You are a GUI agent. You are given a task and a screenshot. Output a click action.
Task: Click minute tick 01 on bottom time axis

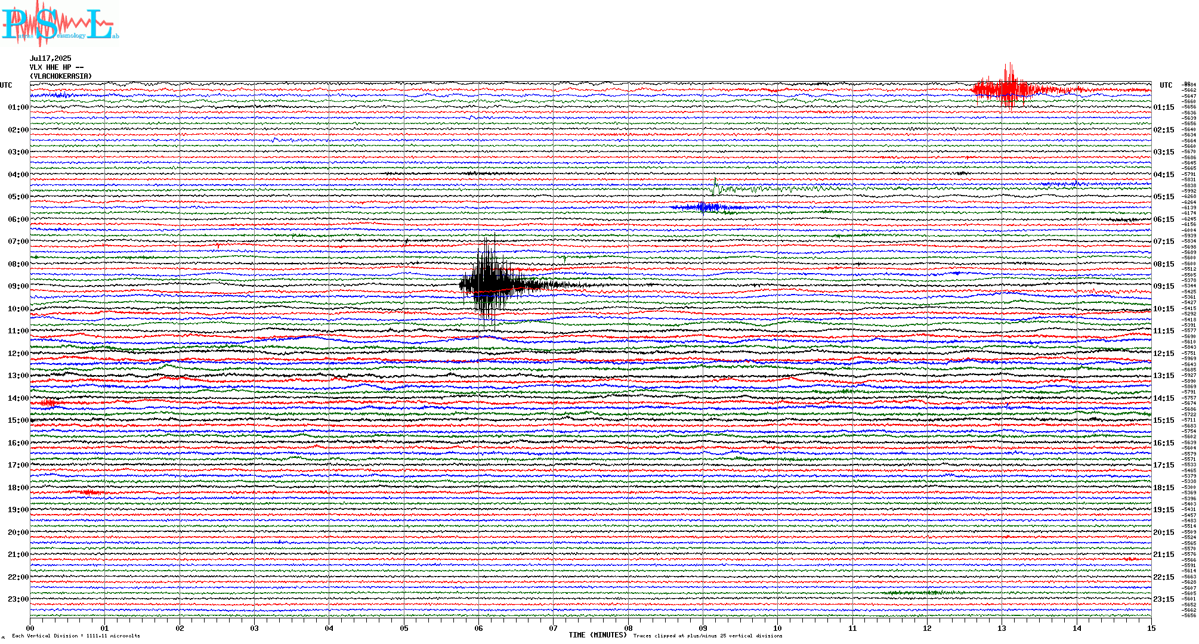click(104, 628)
